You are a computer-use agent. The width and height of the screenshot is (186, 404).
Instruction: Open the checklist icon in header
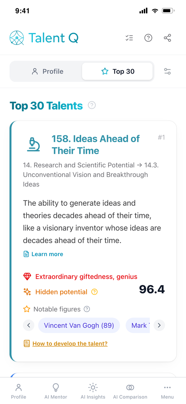click(129, 38)
